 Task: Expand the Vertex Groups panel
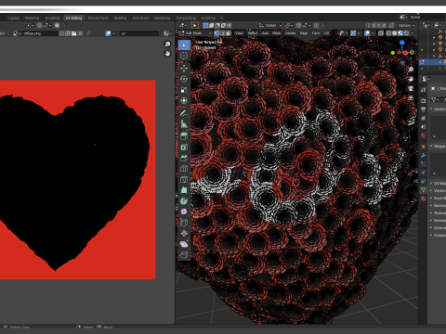click(x=438, y=109)
